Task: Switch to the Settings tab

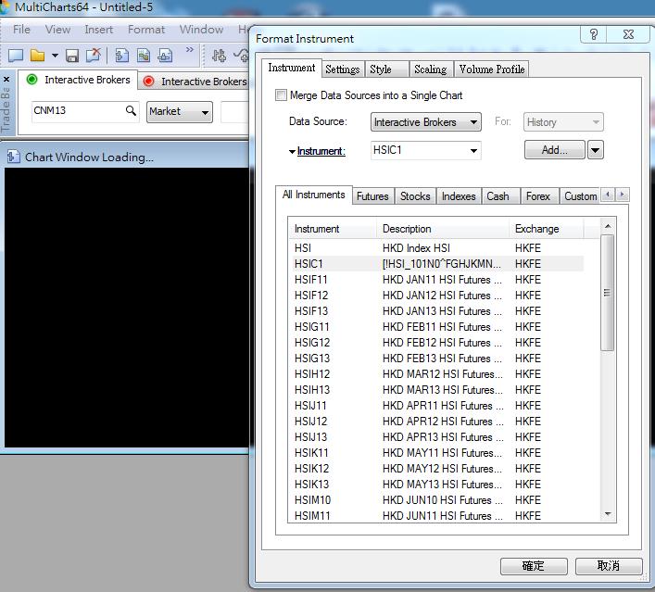Action: (x=343, y=69)
